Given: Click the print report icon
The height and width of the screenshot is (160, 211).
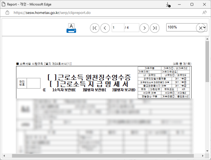Looking at the screenshot, I should tap(71, 28).
